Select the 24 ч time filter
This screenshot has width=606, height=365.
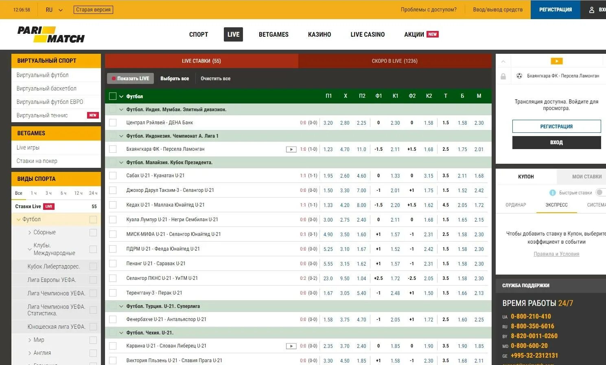tap(93, 193)
